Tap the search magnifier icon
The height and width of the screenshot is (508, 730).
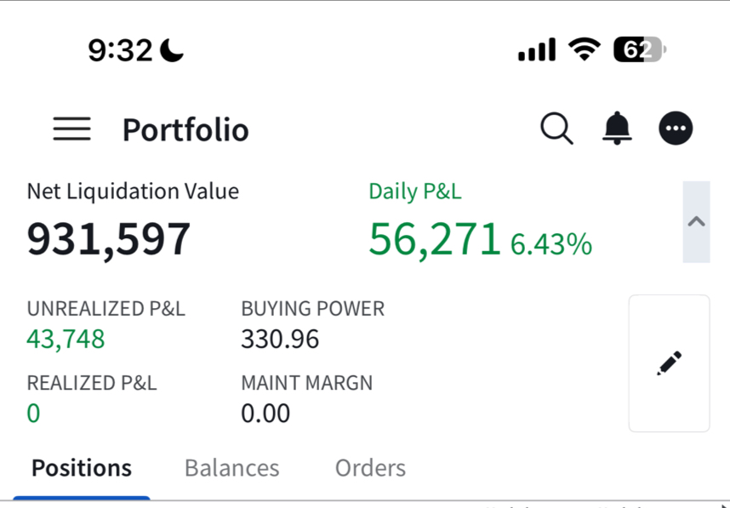(556, 128)
